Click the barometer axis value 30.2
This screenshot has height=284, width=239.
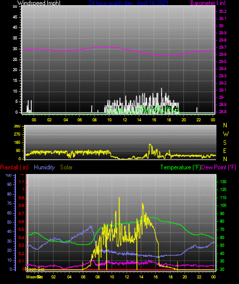coord(223,11)
